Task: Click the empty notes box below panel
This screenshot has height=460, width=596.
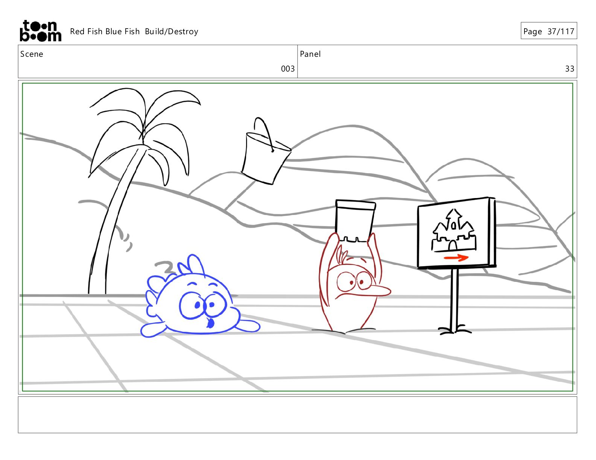Action: pyautogui.click(x=297, y=415)
